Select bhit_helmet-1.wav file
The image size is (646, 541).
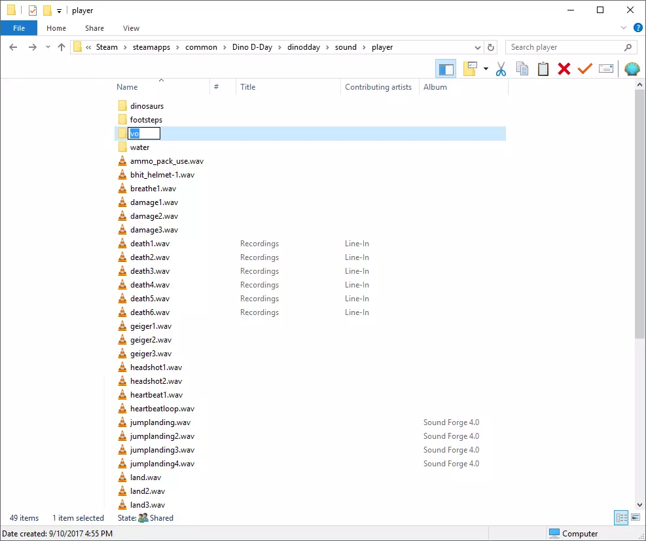(x=162, y=175)
